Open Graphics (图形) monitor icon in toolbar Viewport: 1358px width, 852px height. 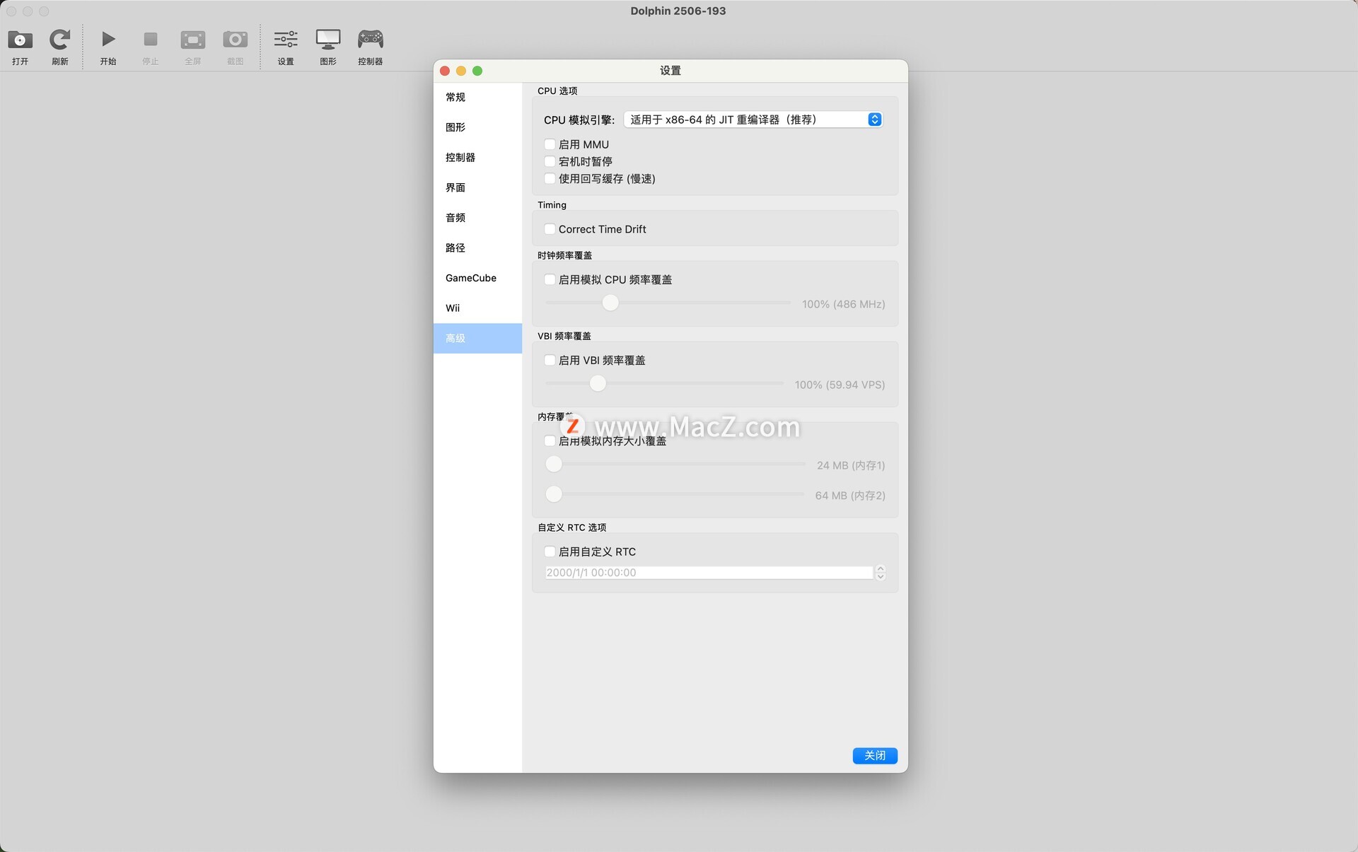coord(328,39)
